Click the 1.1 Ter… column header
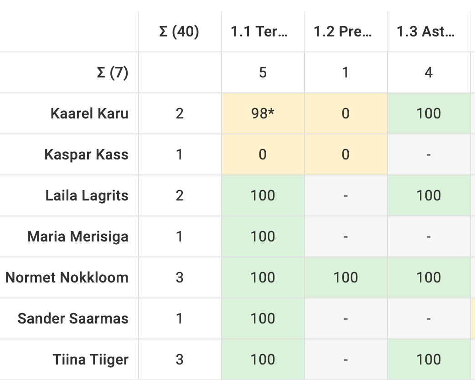The image size is (475, 380). [x=263, y=31]
